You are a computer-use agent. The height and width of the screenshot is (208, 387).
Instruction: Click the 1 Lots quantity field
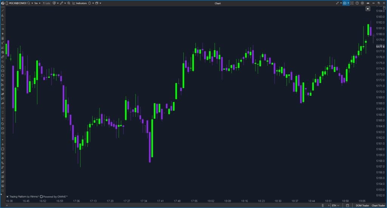[x=46, y=3]
